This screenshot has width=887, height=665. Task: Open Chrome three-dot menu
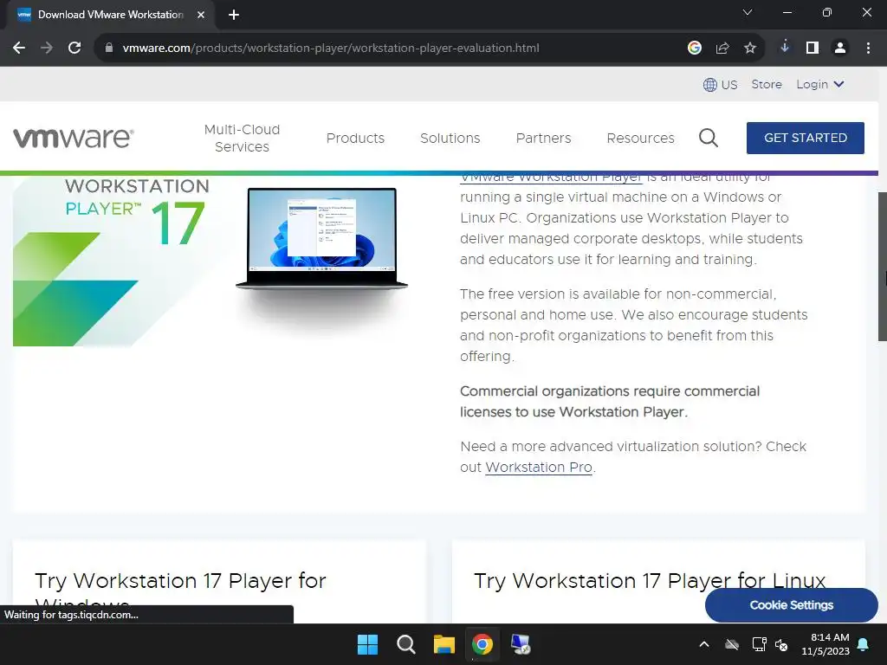point(868,48)
